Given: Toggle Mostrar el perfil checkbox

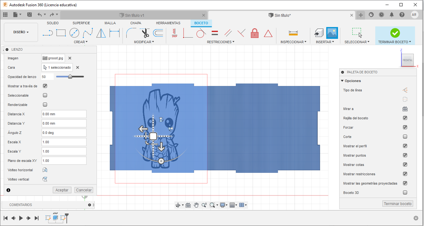Looking at the screenshot, I should 405,146.
